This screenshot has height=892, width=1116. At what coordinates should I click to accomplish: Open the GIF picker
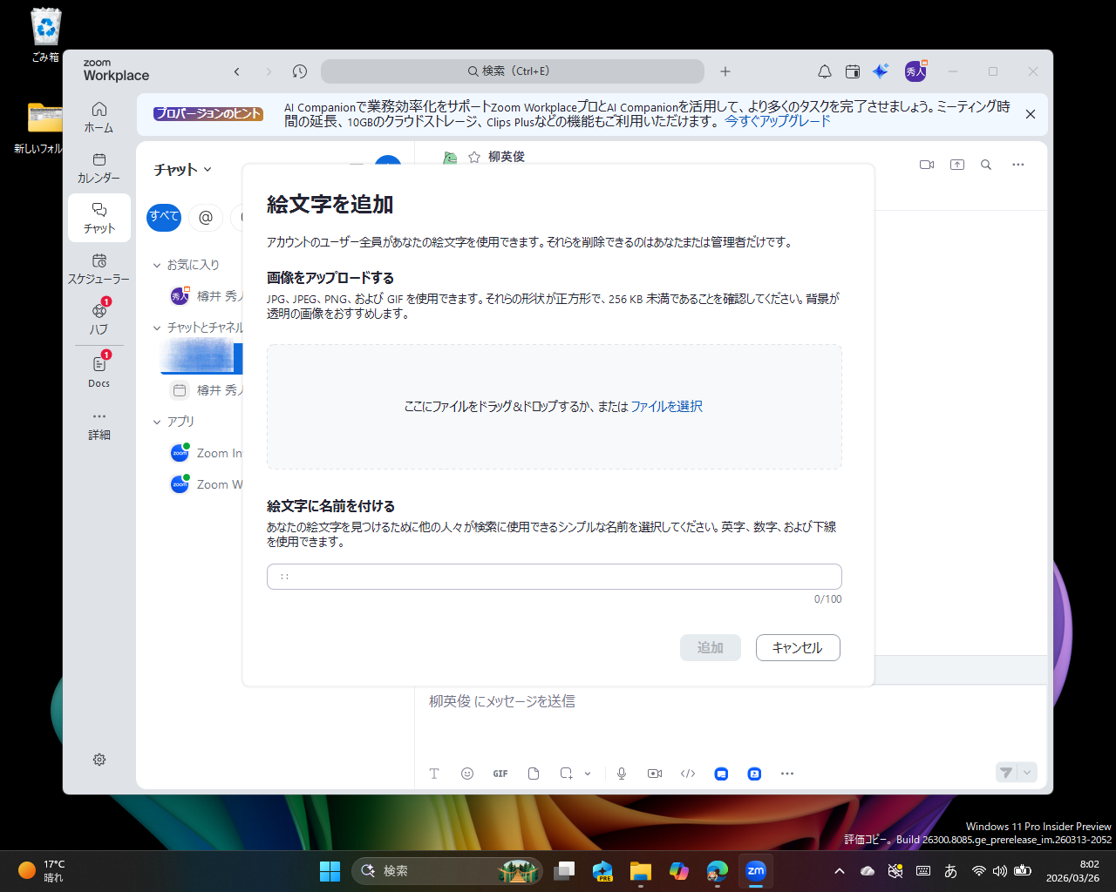[x=500, y=774]
